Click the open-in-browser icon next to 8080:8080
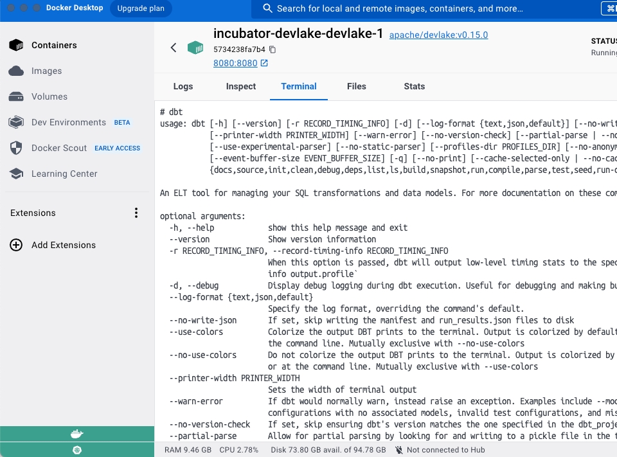Image resolution: width=617 pixels, height=457 pixels. coord(264,63)
